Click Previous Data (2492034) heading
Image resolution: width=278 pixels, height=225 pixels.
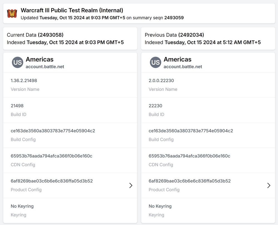point(174,35)
